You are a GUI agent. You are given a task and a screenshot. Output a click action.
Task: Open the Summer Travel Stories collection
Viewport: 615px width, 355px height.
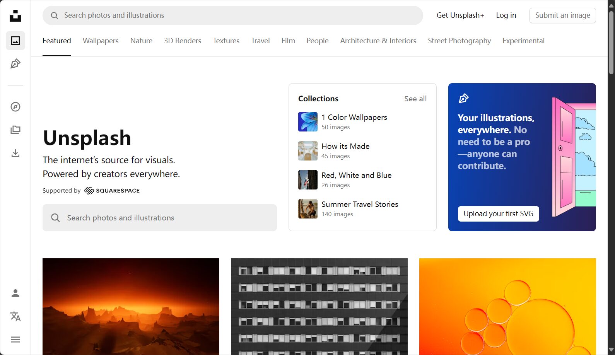(x=360, y=204)
